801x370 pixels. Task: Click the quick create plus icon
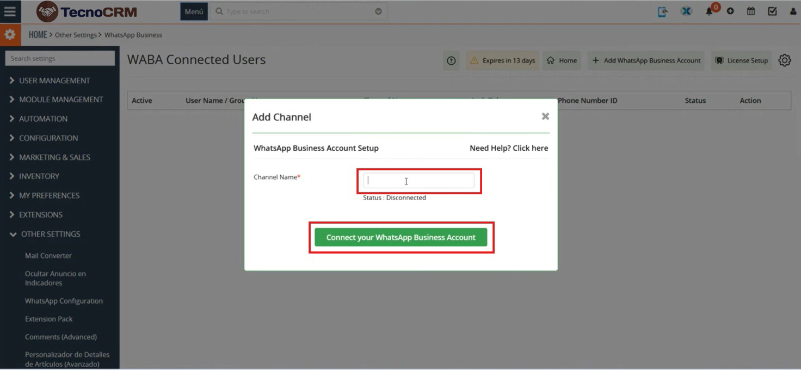(730, 11)
